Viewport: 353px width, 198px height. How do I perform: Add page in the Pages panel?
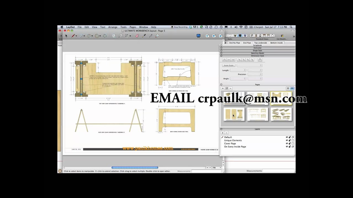click(223, 88)
